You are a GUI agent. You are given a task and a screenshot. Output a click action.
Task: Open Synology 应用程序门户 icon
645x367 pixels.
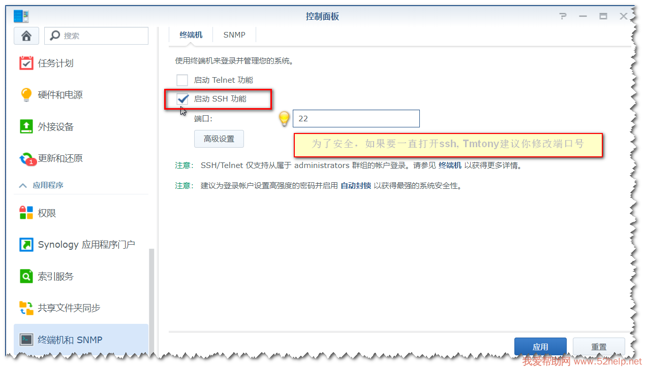point(26,245)
